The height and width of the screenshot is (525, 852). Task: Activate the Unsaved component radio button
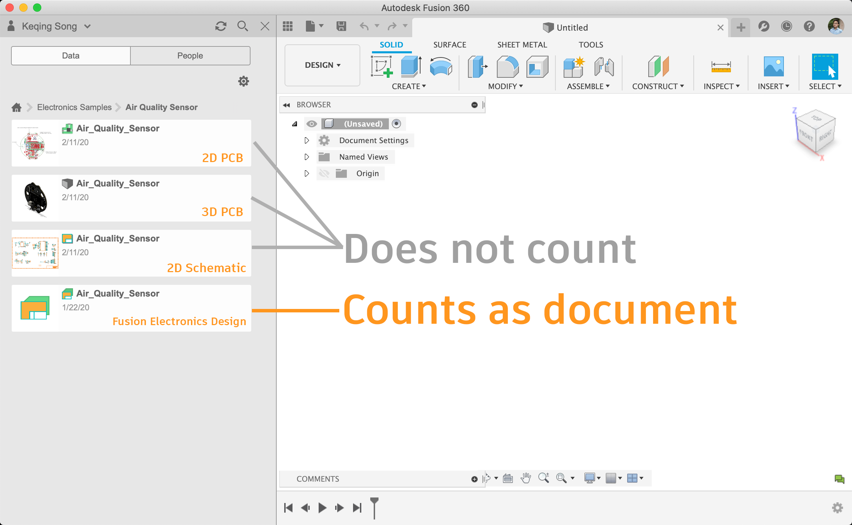396,124
